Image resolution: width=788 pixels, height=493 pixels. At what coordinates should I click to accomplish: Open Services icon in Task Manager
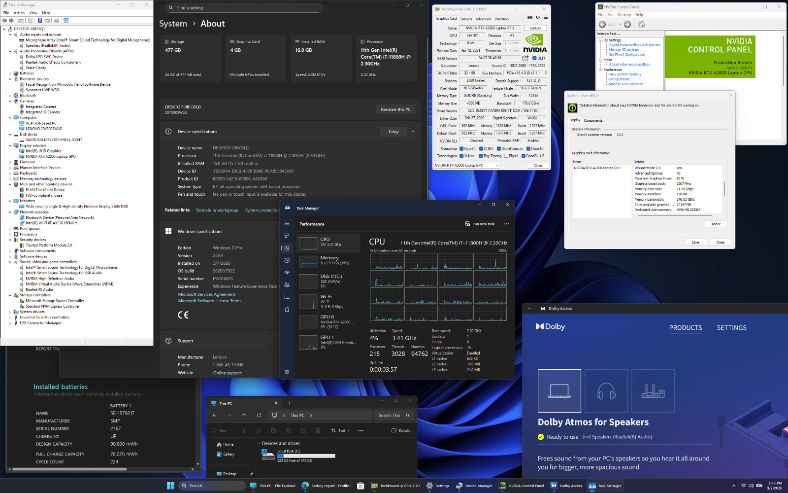(x=287, y=310)
